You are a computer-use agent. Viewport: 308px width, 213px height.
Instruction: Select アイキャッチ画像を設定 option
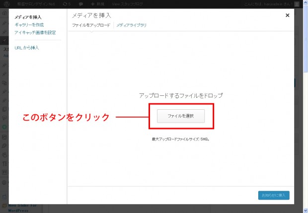point(35,32)
